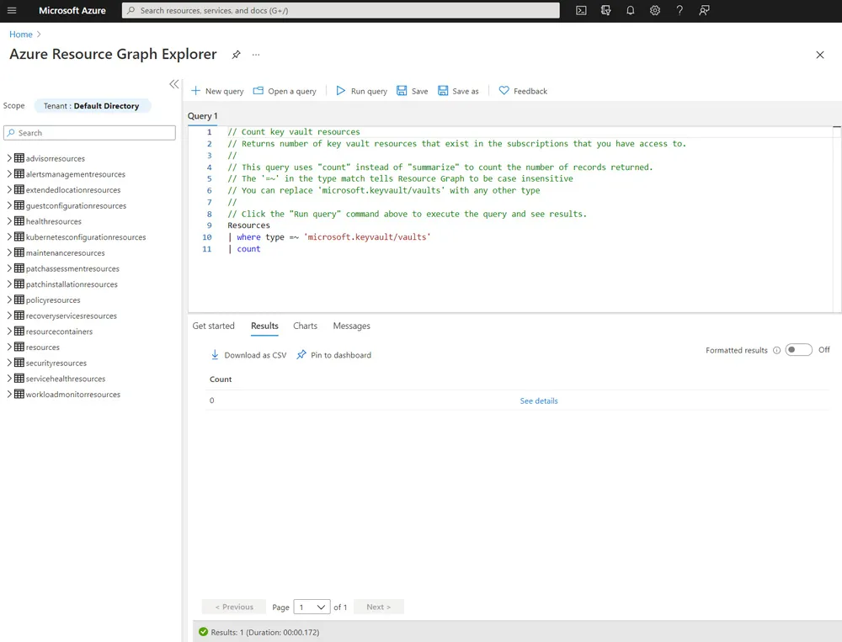
Task: Start a New query
Action: pyautogui.click(x=217, y=91)
